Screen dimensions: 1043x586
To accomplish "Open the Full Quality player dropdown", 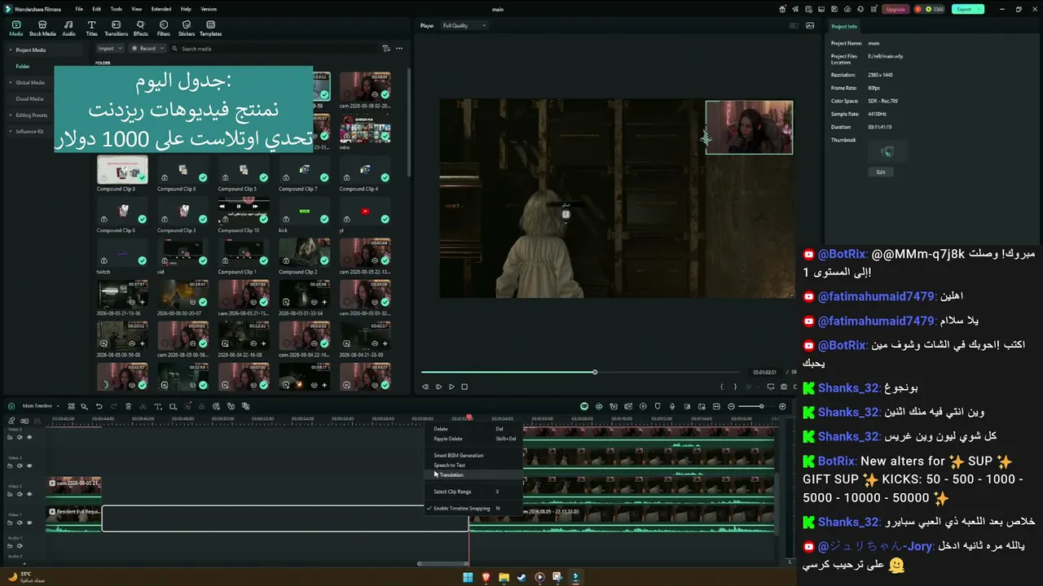I will pyautogui.click(x=464, y=26).
